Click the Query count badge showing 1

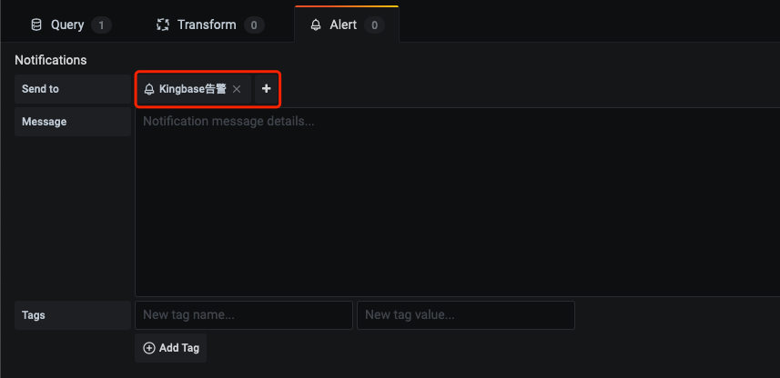coord(101,25)
